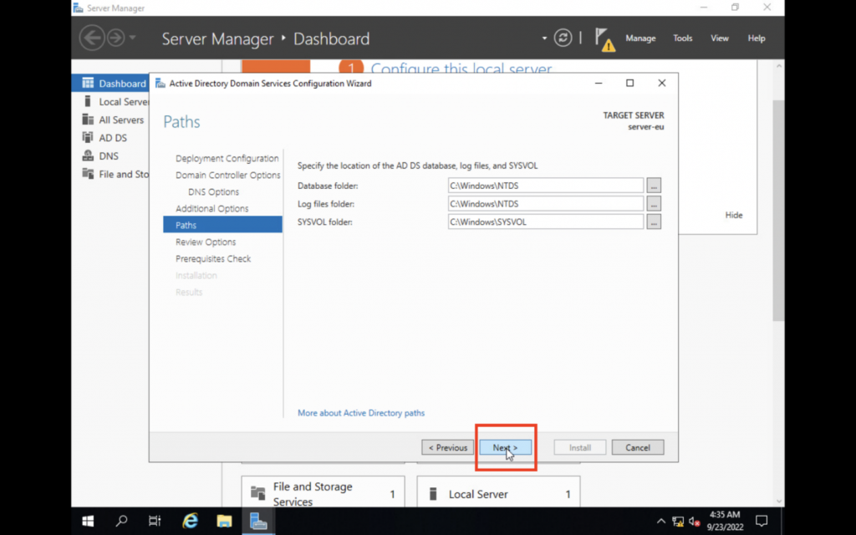Open taskbar search magnifier
This screenshot has height=535, width=856.
tap(122, 521)
